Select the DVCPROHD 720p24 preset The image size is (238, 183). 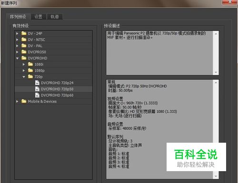click(57, 83)
